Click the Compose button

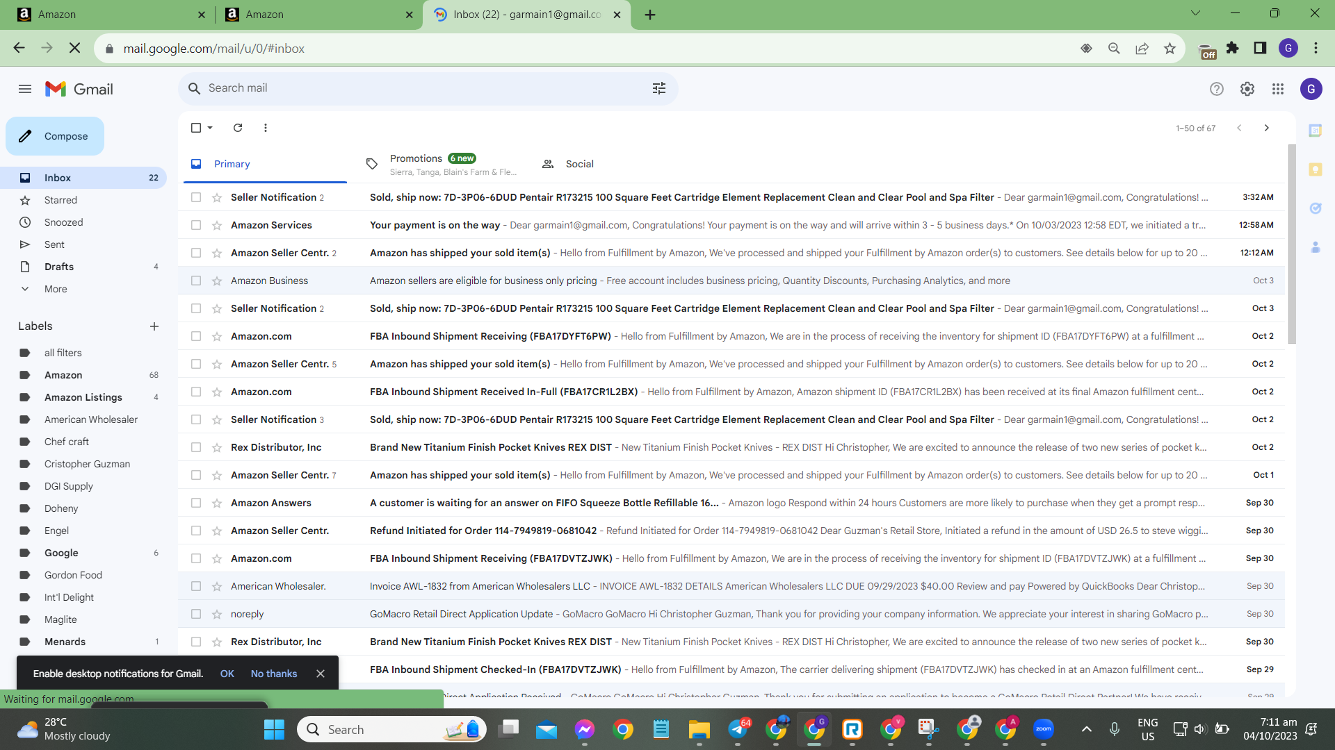pos(55,136)
